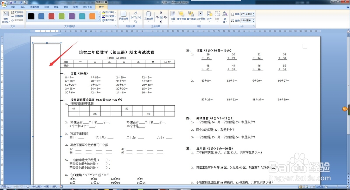Toggle shadow on/off center icon

click(136, 17)
